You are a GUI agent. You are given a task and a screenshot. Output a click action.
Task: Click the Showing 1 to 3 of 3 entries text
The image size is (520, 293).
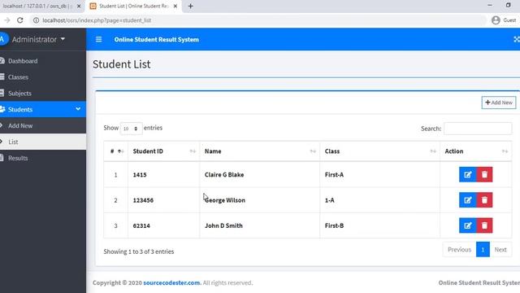(139, 251)
